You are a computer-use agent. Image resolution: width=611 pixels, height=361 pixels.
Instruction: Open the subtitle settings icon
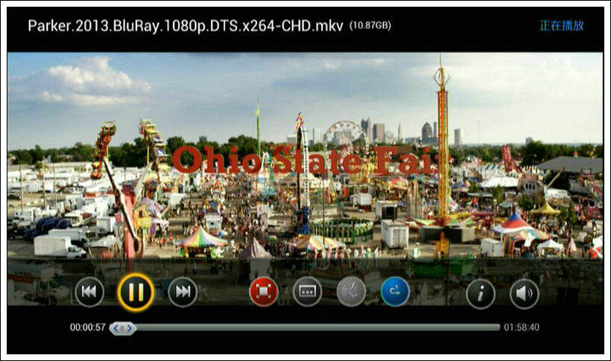[x=308, y=292]
